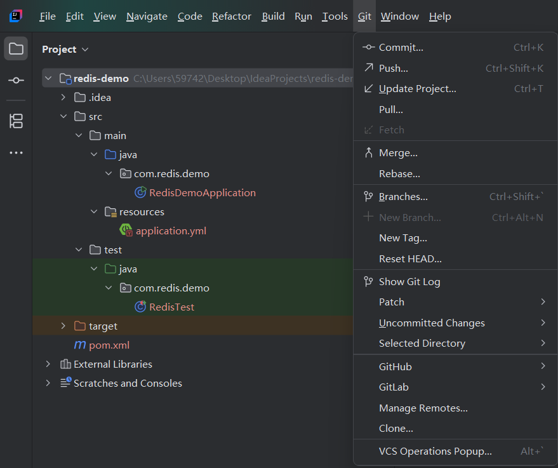Click the Push arrow icon
The height and width of the screenshot is (468, 558).
coord(369,67)
